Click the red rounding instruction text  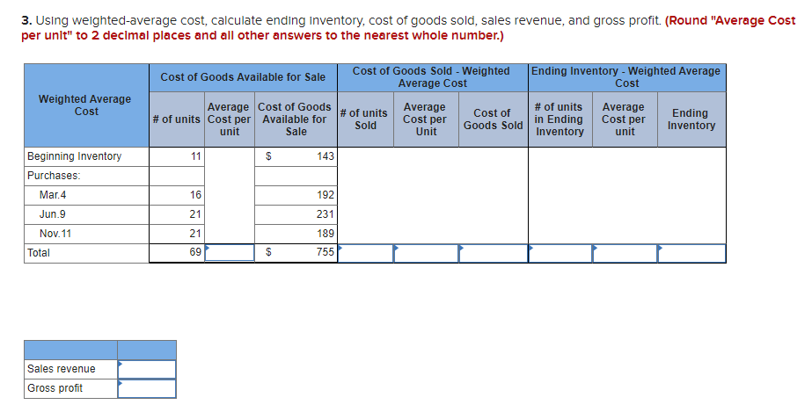[408, 28]
